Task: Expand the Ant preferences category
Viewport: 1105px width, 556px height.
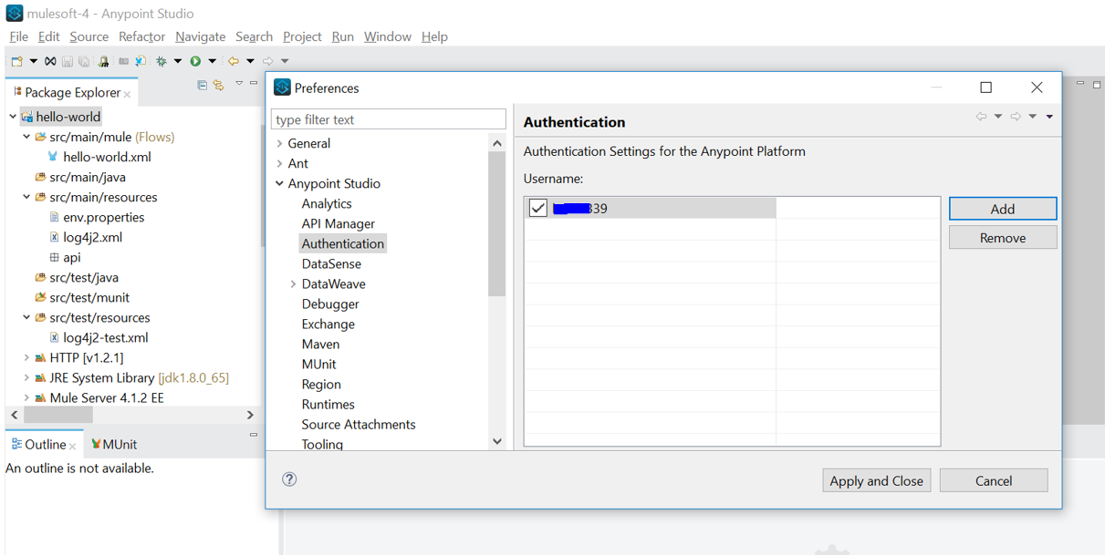Action: click(279, 163)
